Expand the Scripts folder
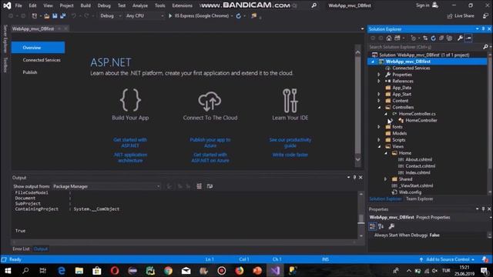Viewport: 493px width, 277px height. tap(379, 140)
